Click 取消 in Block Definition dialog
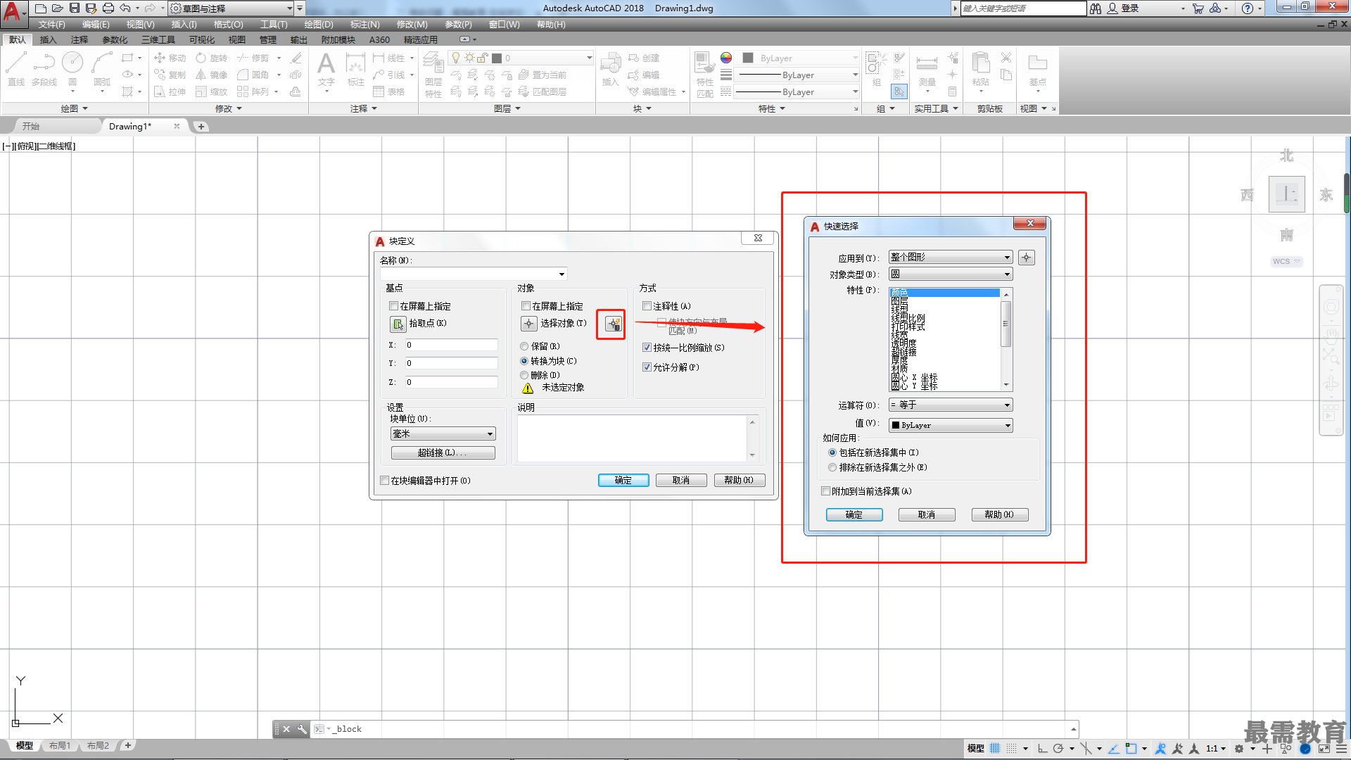1351x760 pixels. [681, 480]
